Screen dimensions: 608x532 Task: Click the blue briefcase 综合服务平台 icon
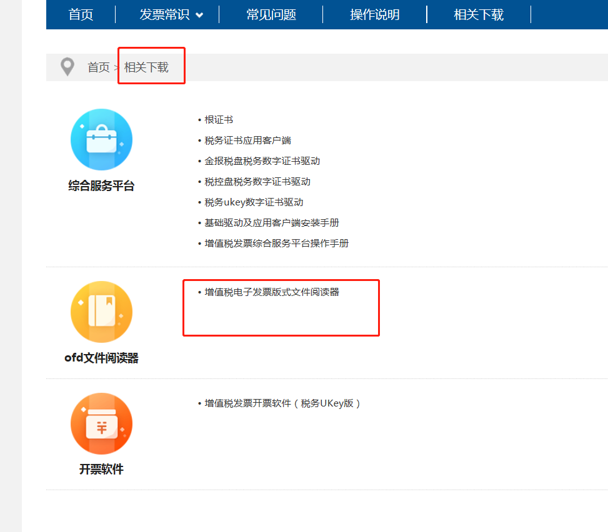point(101,140)
